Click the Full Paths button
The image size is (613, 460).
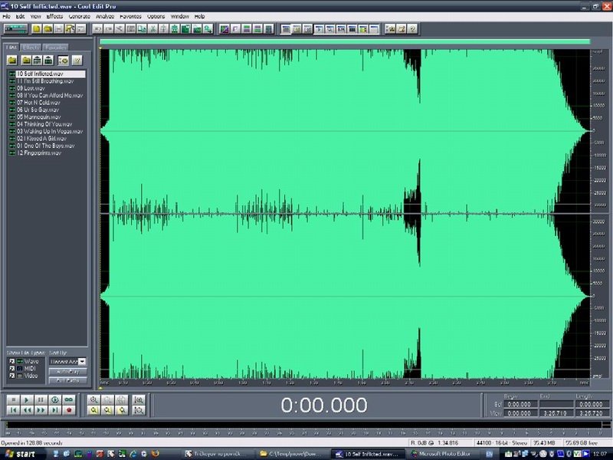coord(67,380)
